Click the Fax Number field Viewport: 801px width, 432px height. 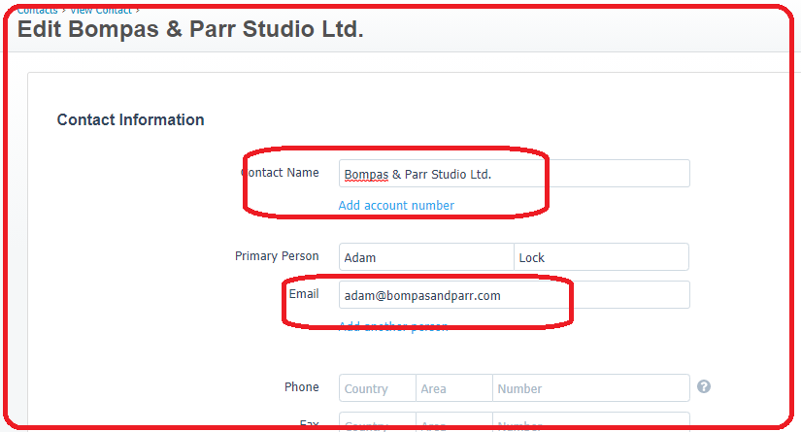click(x=591, y=421)
